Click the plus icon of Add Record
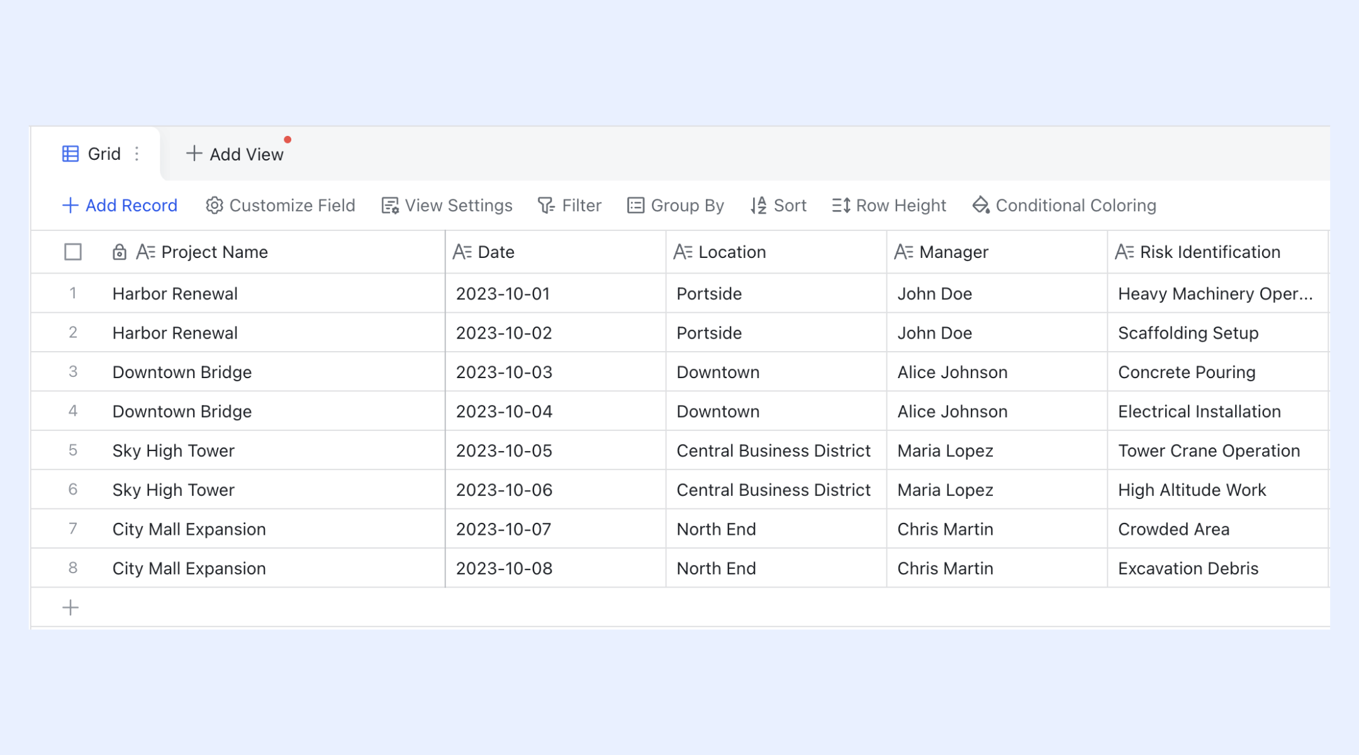 point(70,205)
